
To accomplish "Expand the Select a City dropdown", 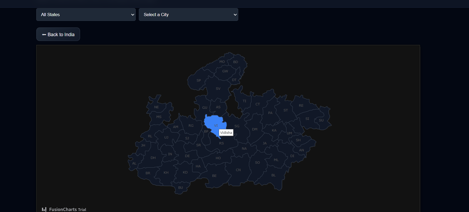I will [x=188, y=15].
